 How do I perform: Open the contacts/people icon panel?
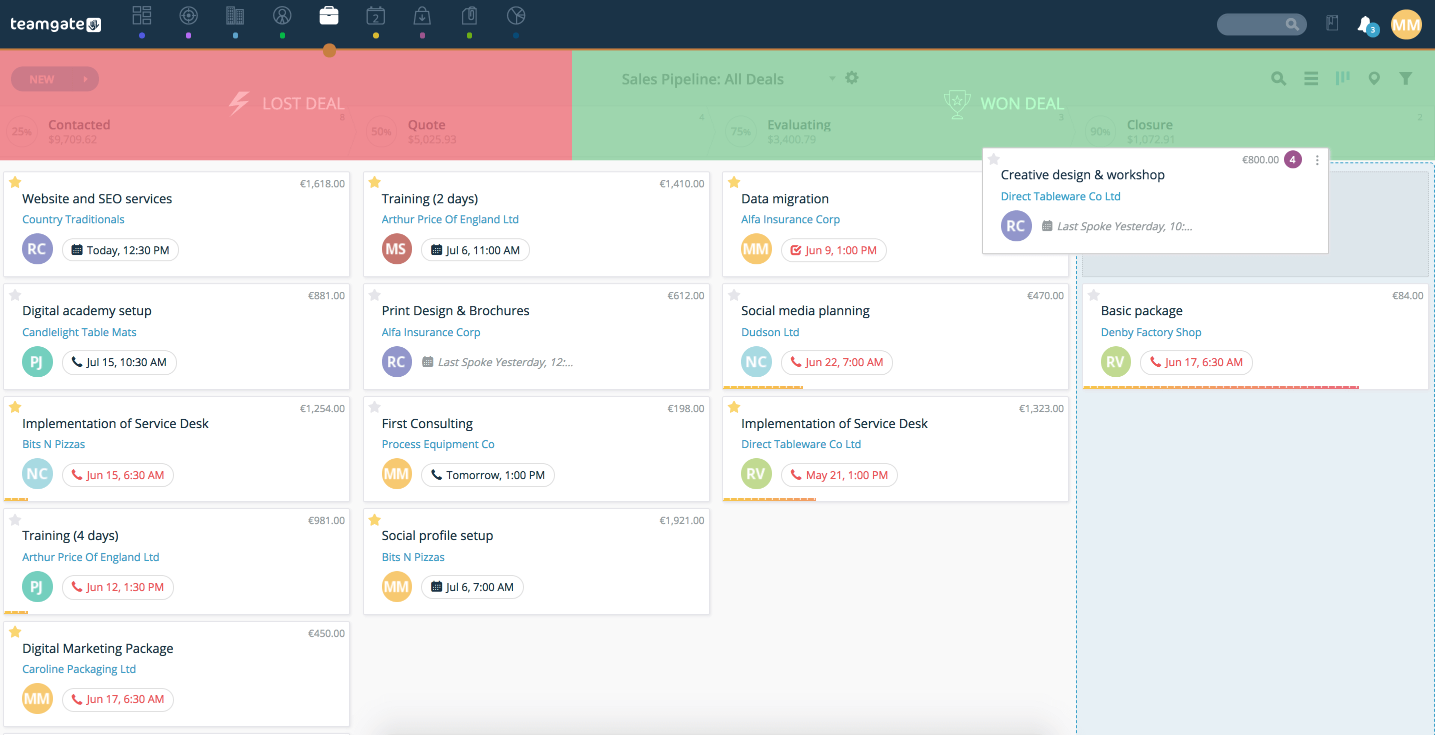coord(281,18)
